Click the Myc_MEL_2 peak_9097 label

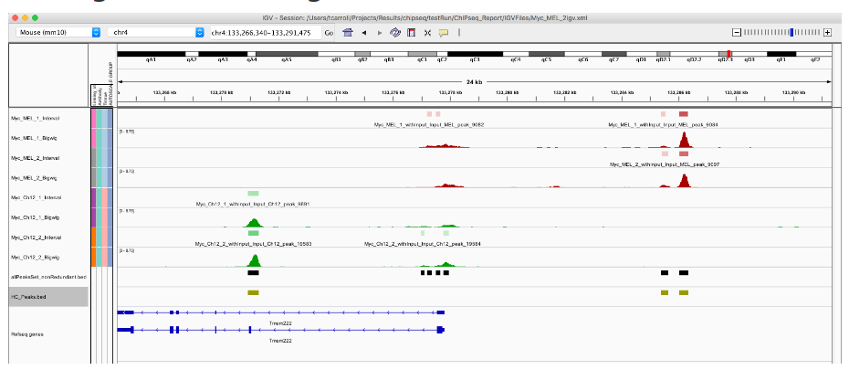point(665,164)
